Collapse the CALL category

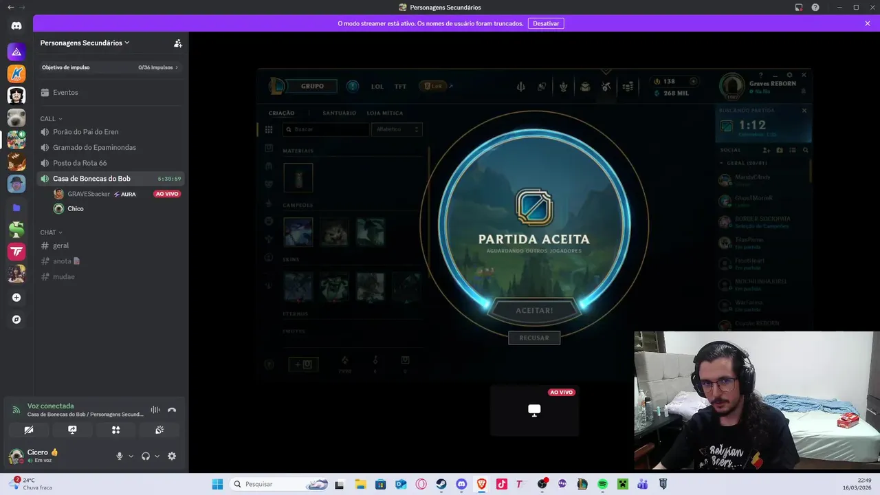pos(51,119)
